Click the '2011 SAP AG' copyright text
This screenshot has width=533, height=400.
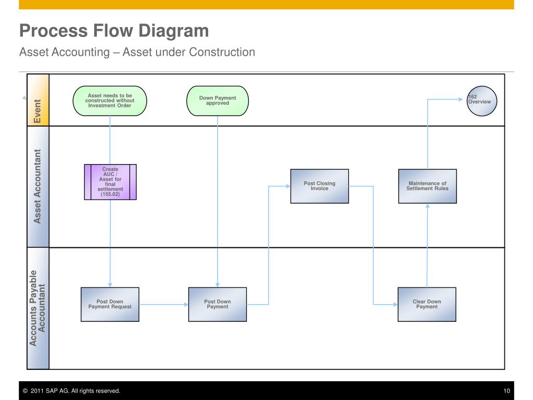[71, 391]
